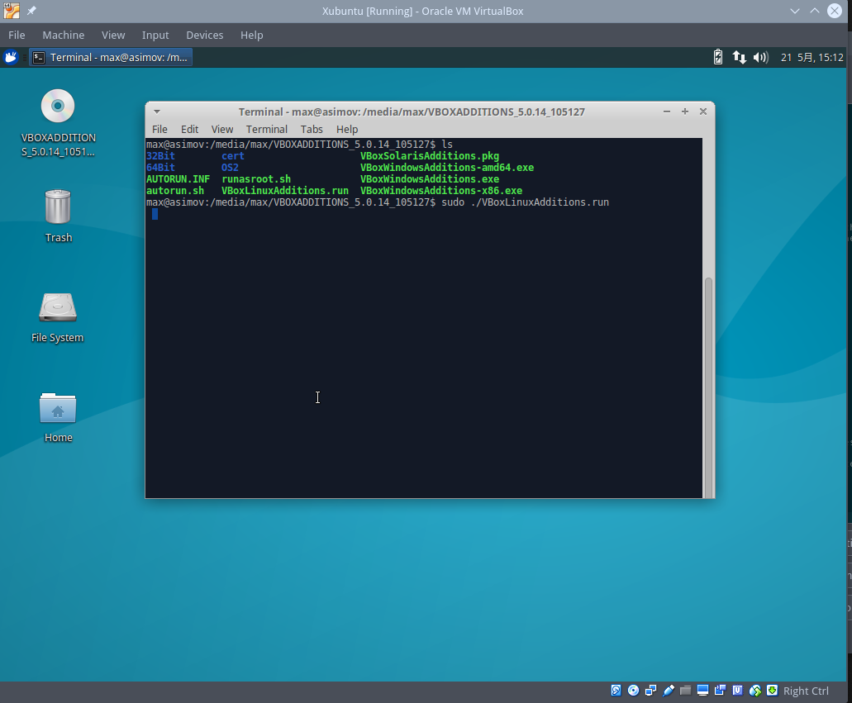Click the network activity indicator icon

pos(650,691)
